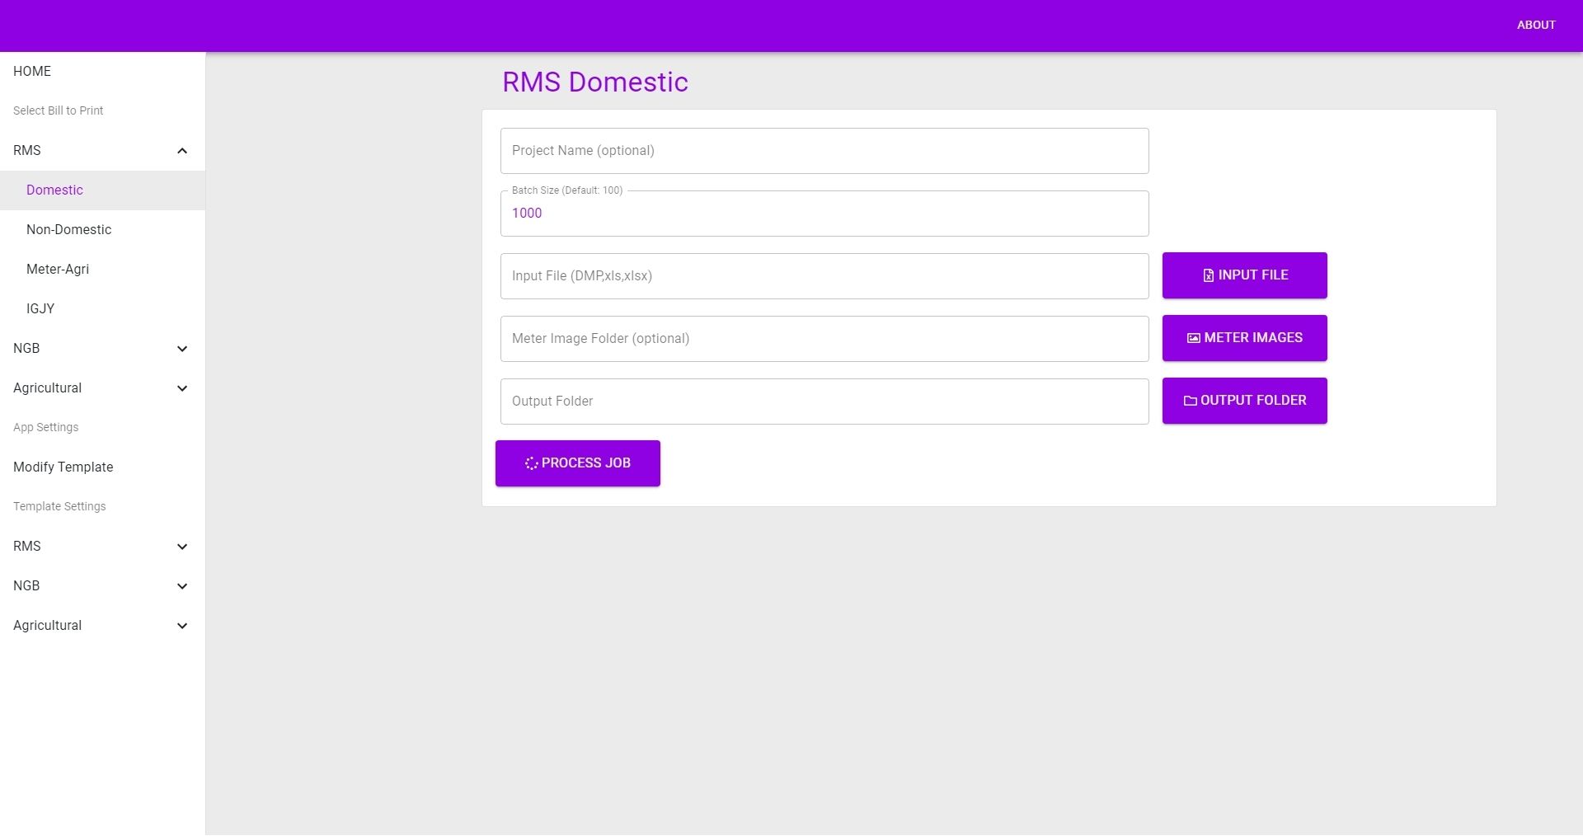1583x836 pixels.
Task: Expand NGB under Template Settings
Action: 182,586
